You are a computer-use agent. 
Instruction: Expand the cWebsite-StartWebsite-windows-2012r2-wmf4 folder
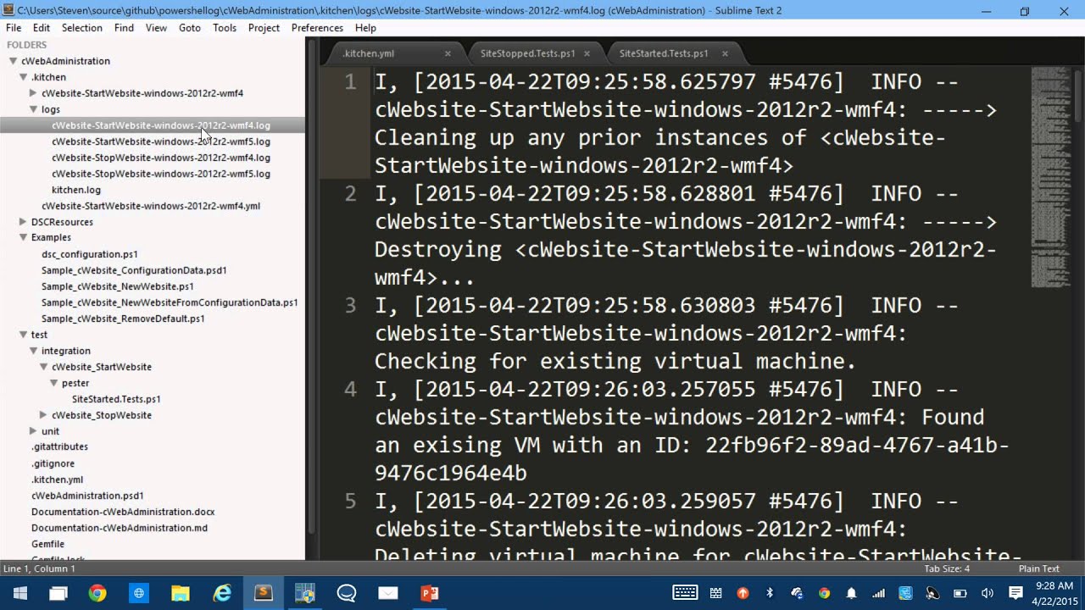[33, 93]
